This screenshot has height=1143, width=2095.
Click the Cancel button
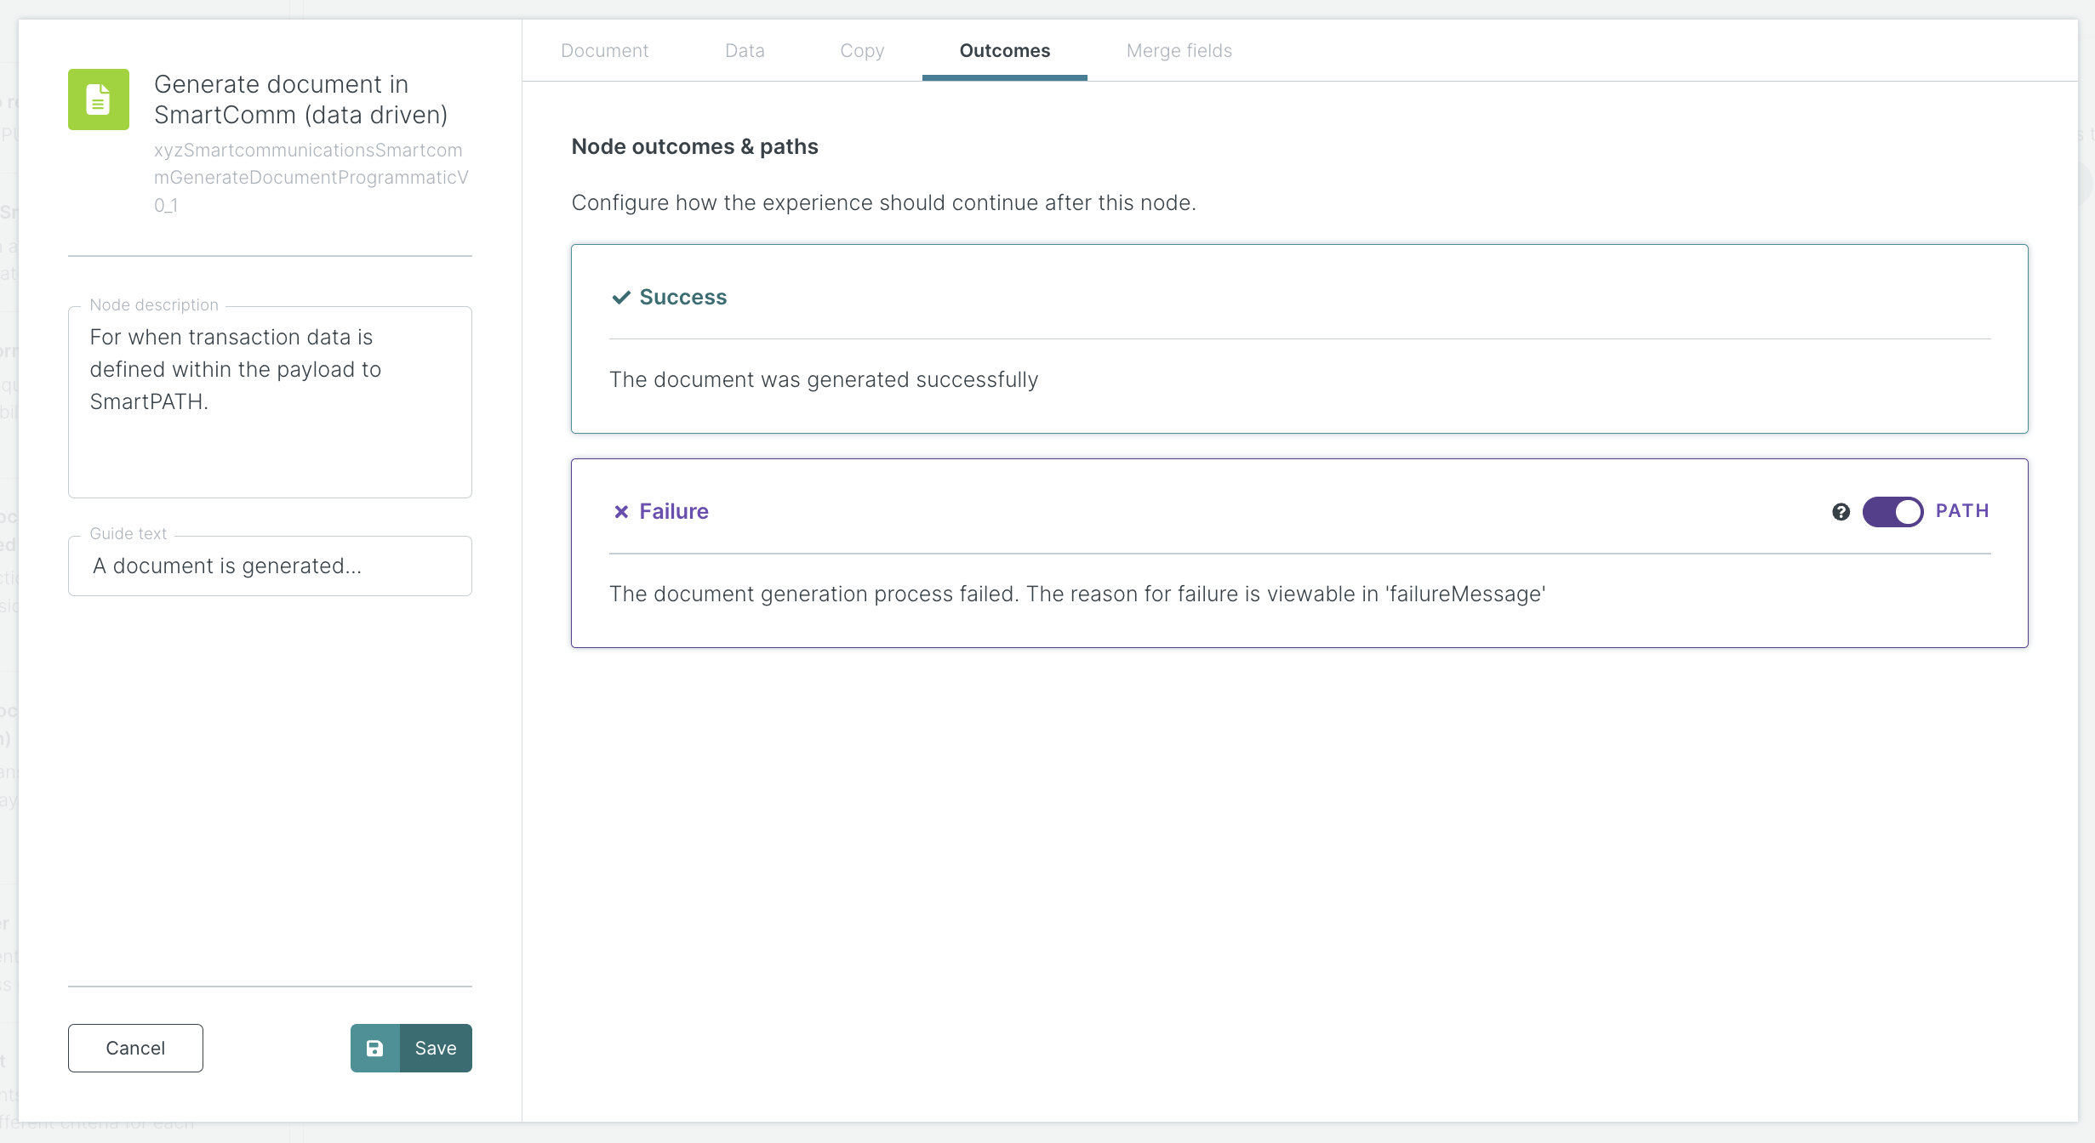point(135,1048)
